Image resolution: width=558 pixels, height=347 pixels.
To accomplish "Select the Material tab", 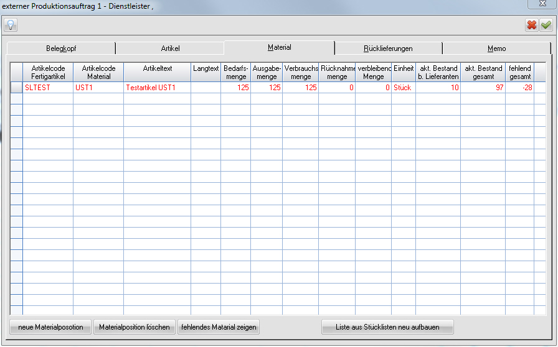I will pos(280,47).
